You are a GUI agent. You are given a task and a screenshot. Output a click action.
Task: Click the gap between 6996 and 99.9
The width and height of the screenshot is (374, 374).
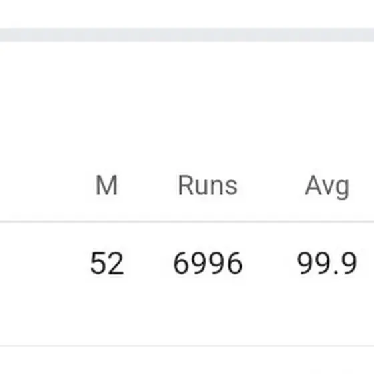(x=270, y=264)
